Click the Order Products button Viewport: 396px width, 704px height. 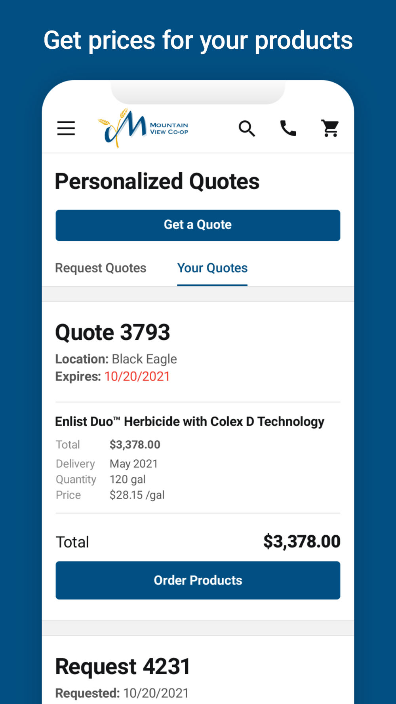click(x=198, y=580)
